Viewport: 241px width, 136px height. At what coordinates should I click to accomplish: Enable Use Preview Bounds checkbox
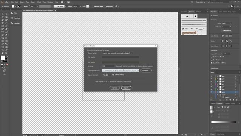pos(212,57)
